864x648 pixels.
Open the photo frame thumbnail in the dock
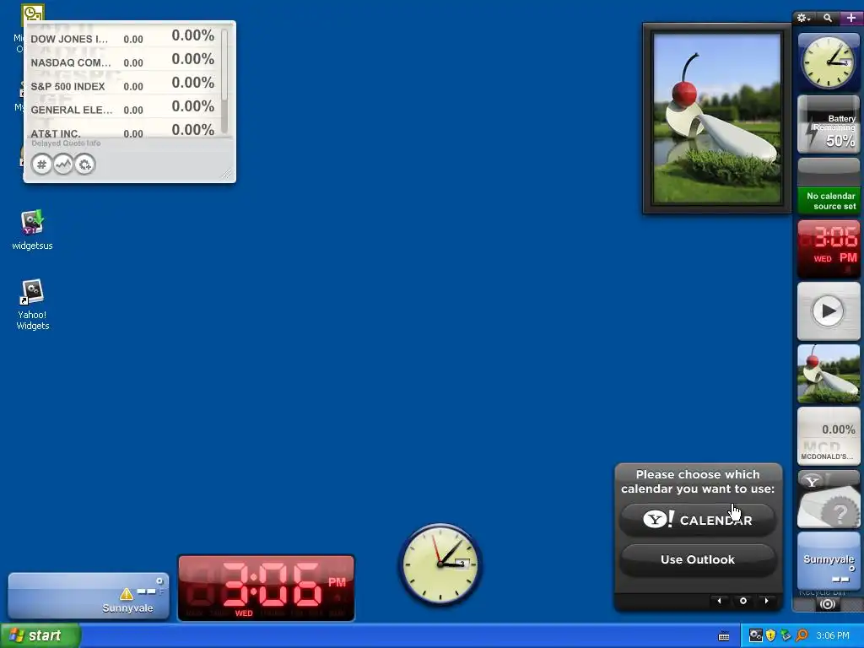(829, 374)
